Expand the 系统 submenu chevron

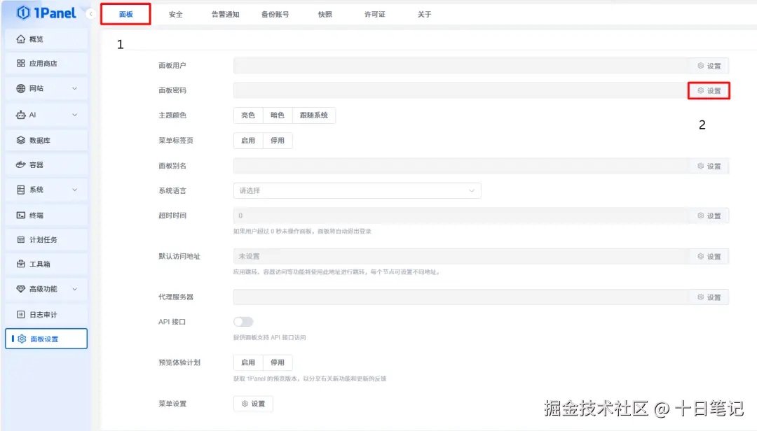(x=74, y=190)
